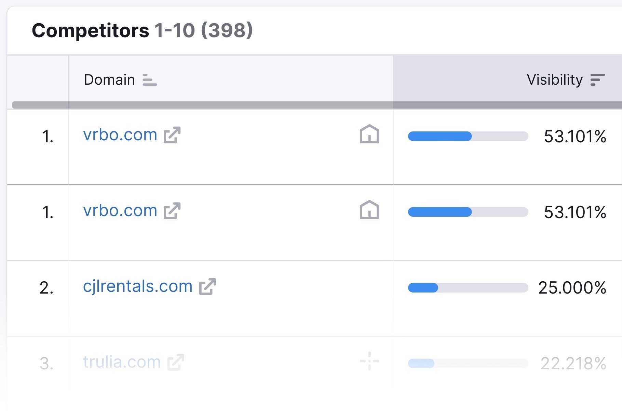Viewport: 622px width, 411px height.
Task: Click 25.000% visibility value
Action: pos(572,288)
